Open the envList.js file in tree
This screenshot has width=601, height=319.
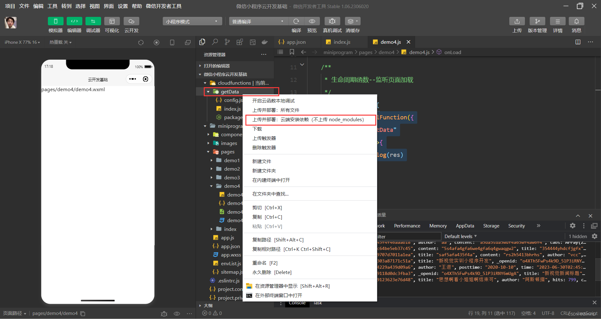(x=231, y=263)
